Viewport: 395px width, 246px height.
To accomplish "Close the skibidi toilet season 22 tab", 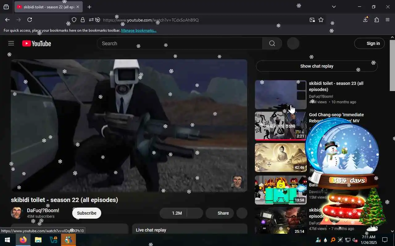I will tap(78, 7).
